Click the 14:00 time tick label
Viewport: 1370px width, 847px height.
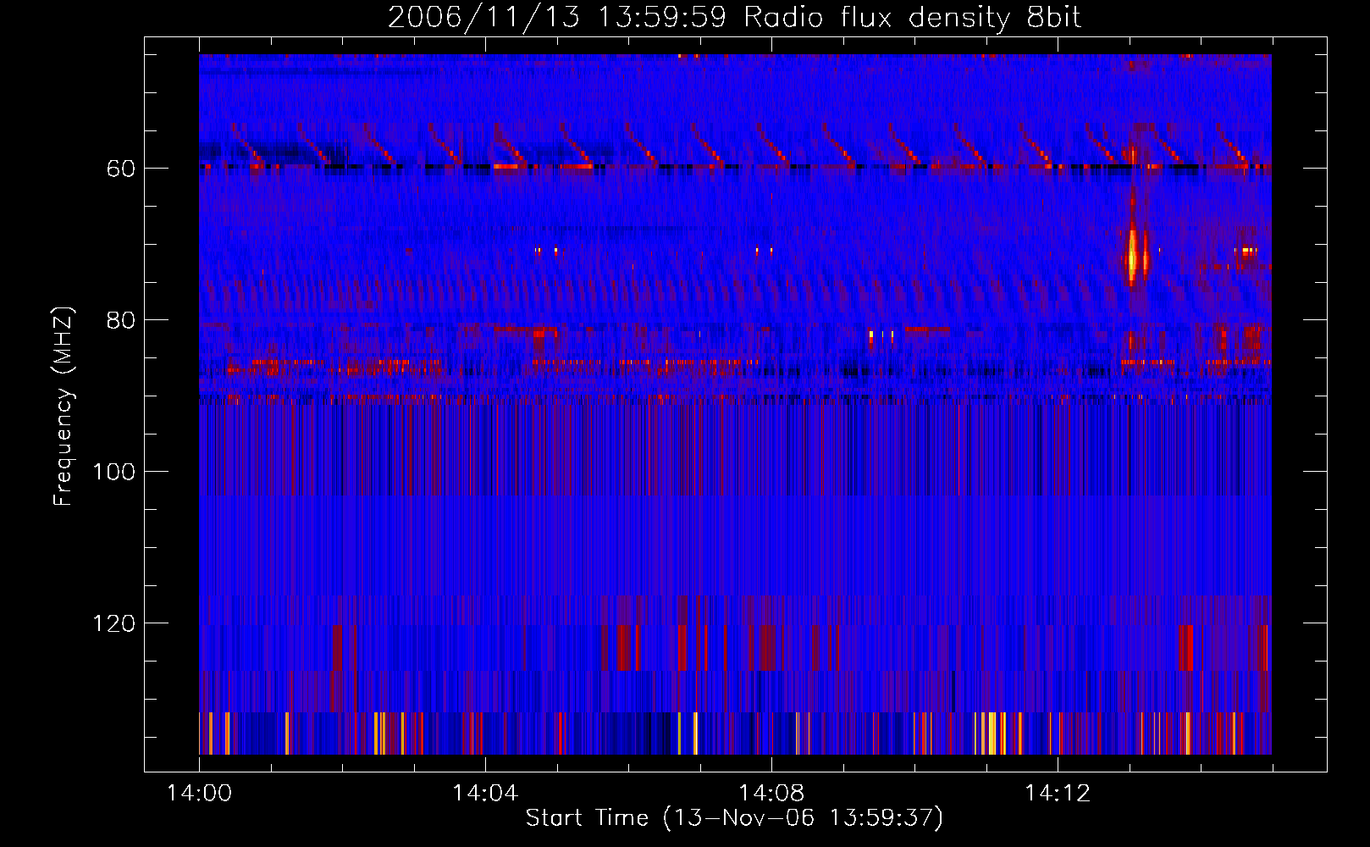[199, 793]
